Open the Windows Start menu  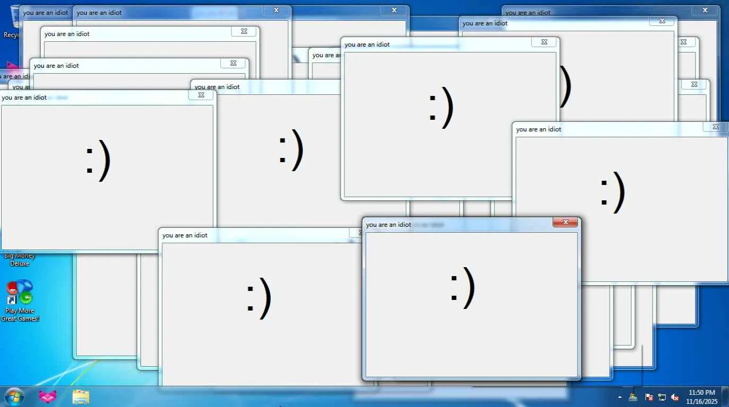coord(14,396)
